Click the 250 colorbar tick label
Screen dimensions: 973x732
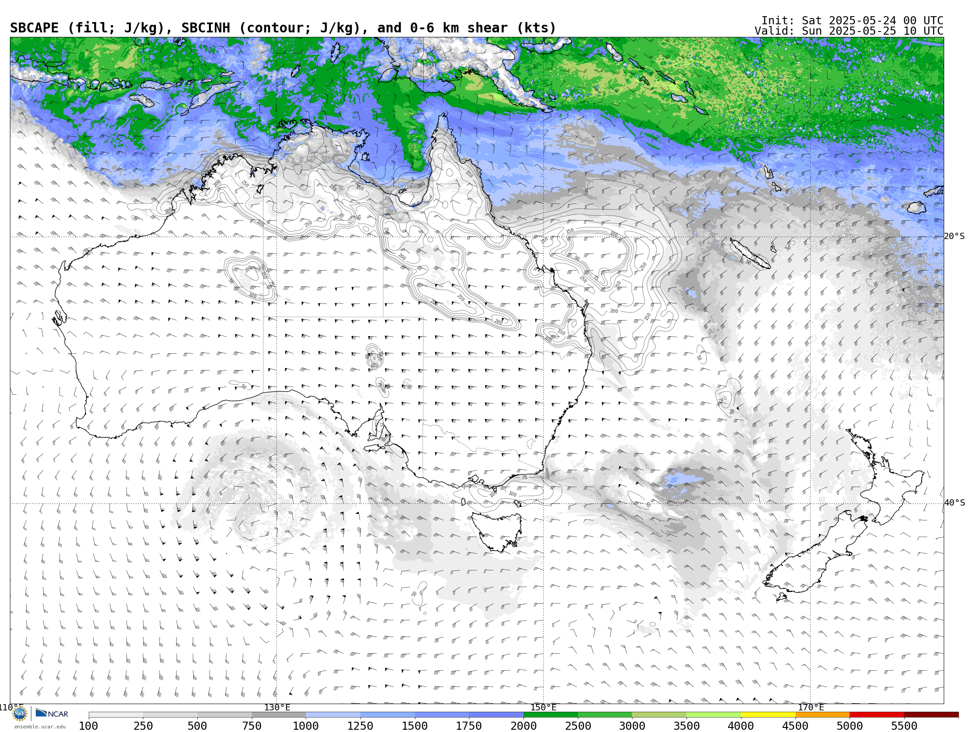click(x=143, y=726)
